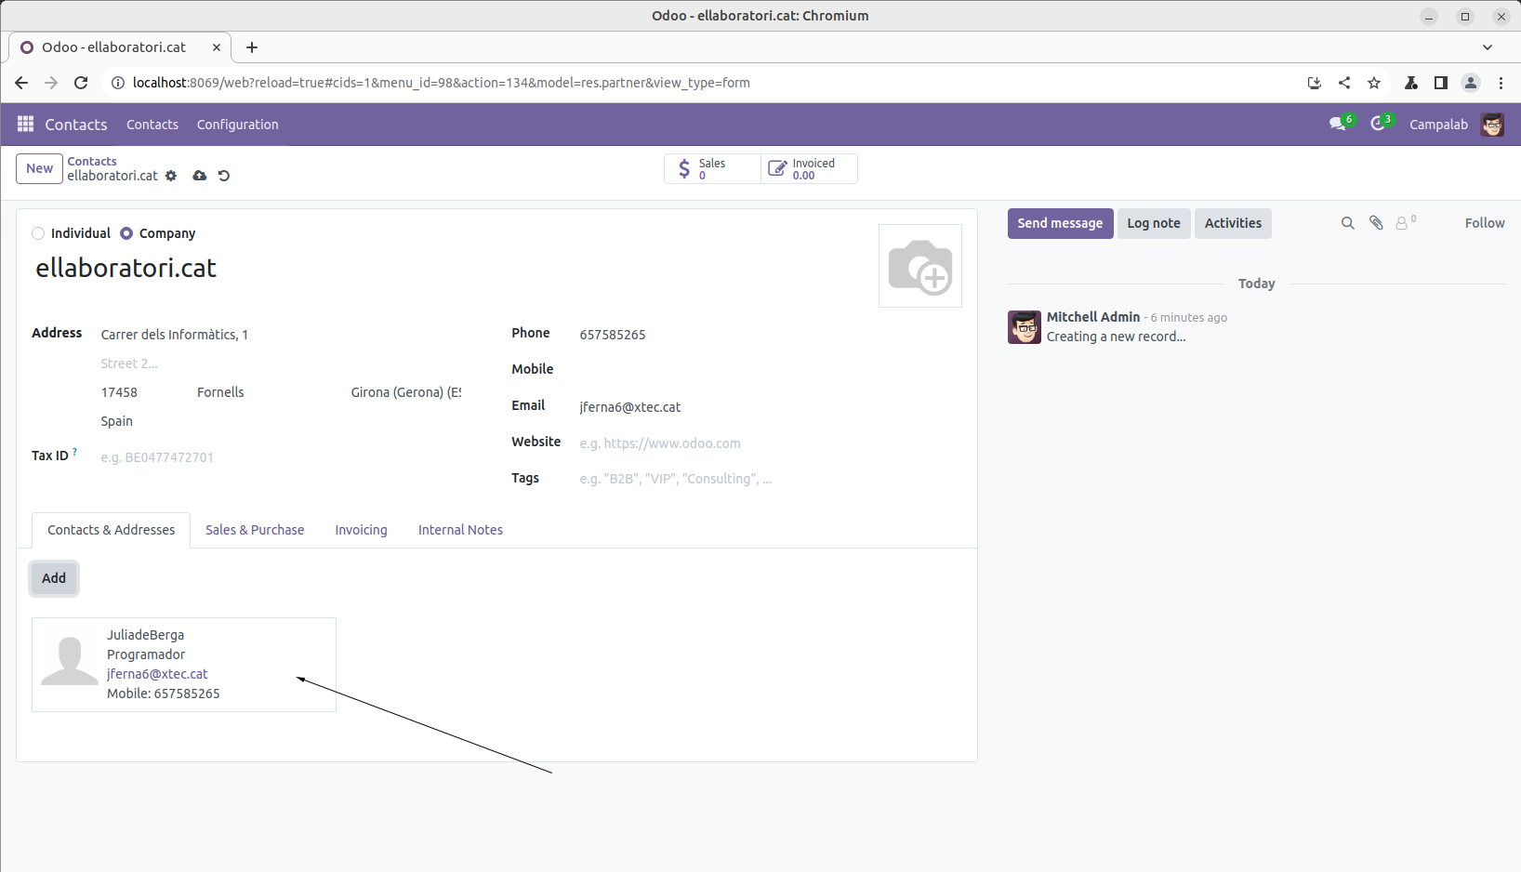Open the State field showing Girona
Image resolution: width=1521 pixels, height=872 pixels.
click(x=405, y=392)
